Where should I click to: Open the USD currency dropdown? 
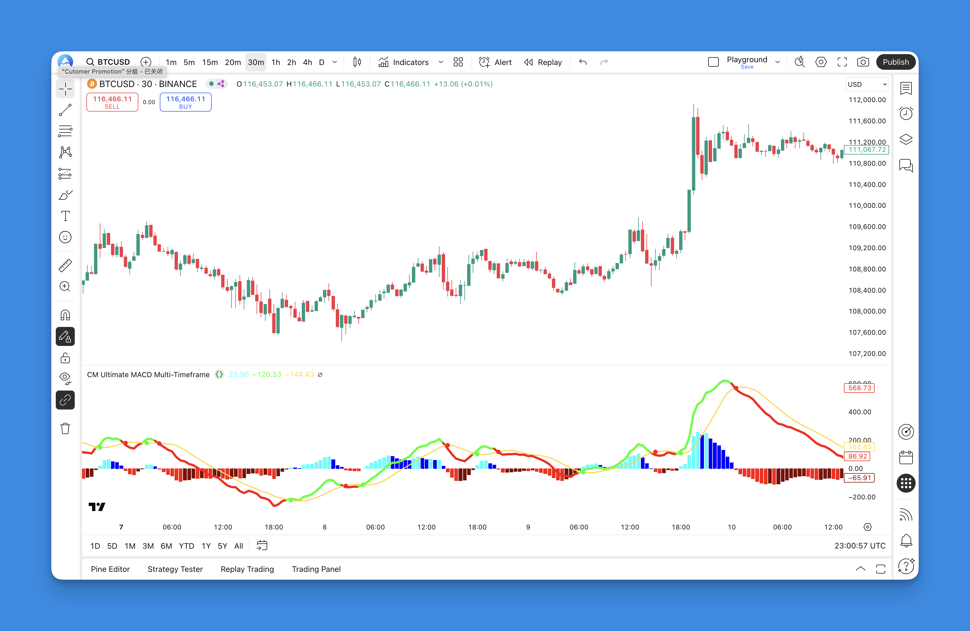click(867, 84)
